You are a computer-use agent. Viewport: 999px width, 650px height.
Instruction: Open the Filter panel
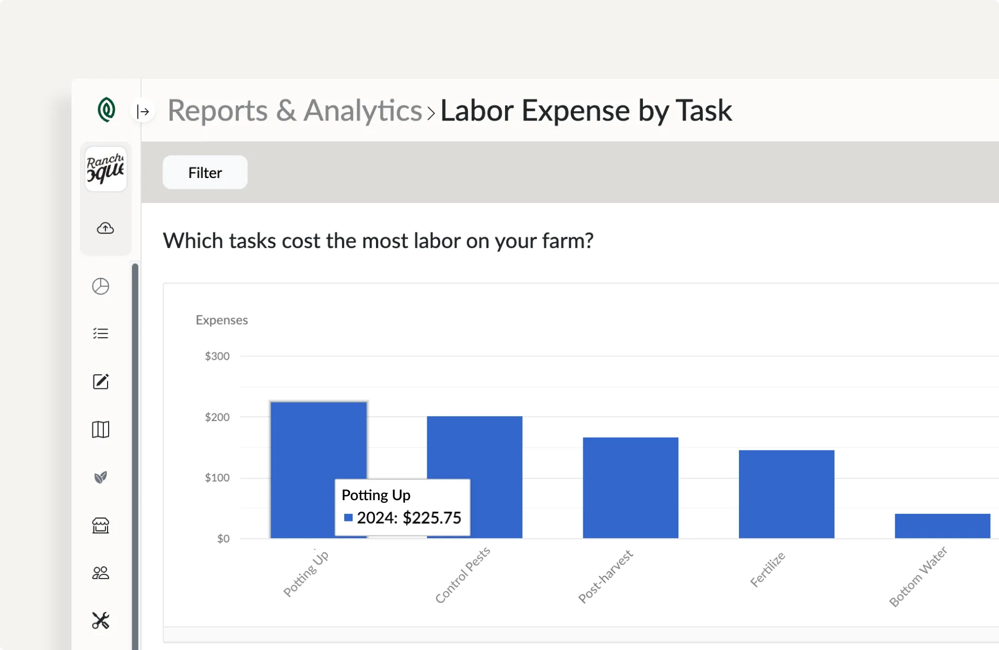click(x=205, y=172)
